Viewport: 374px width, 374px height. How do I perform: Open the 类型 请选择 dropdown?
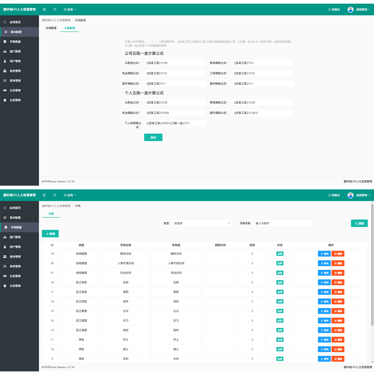[x=202, y=223]
